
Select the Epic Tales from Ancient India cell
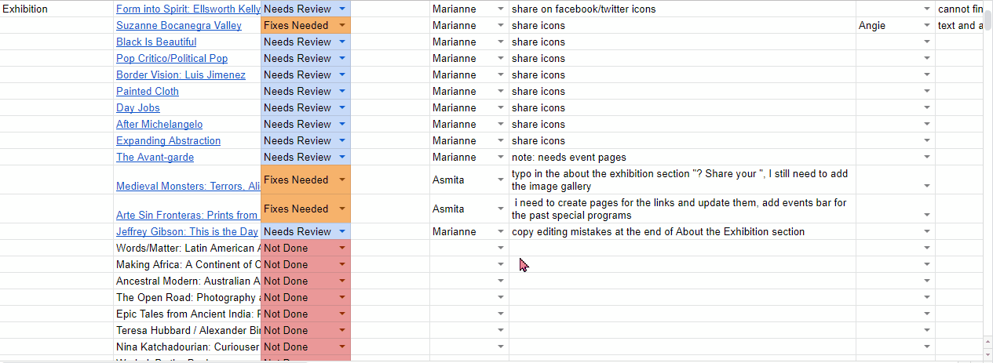pos(188,314)
